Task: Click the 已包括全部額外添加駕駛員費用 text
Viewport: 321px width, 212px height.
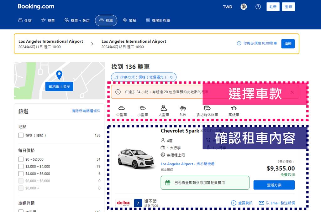Action: point(200,183)
